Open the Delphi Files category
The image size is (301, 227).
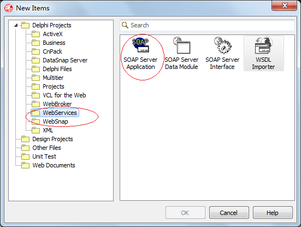(57, 69)
